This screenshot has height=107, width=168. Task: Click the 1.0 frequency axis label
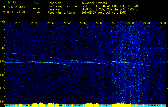click(2, 48)
